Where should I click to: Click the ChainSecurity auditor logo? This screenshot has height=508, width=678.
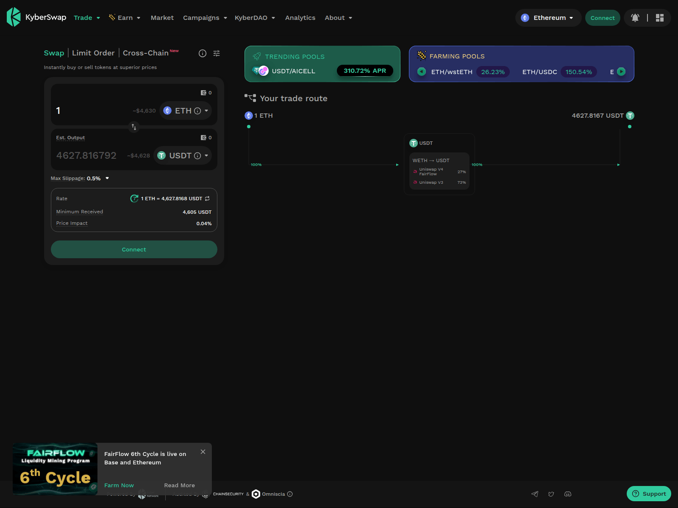pos(223,494)
